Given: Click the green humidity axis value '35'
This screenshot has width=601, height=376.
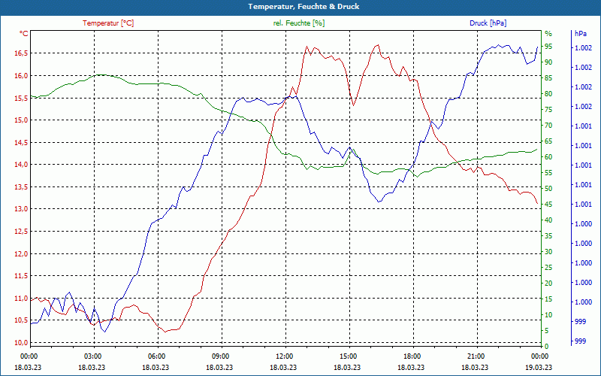Looking at the screenshot, I should click(x=548, y=236).
